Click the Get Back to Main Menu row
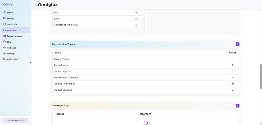 [97, 25]
